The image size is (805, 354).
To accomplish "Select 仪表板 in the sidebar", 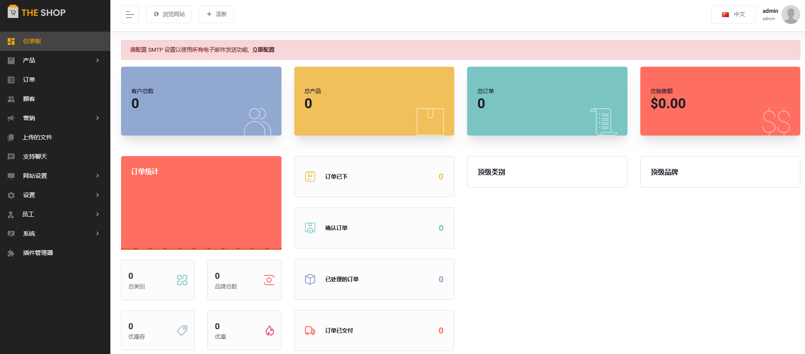I will pos(32,41).
